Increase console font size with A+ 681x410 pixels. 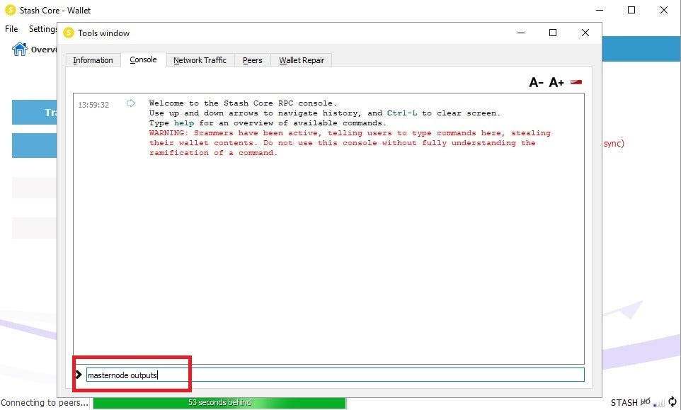tap(556, 82)
